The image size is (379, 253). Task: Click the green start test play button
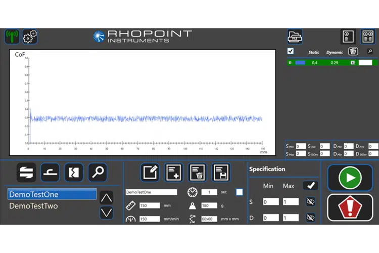tap(350, 178)
